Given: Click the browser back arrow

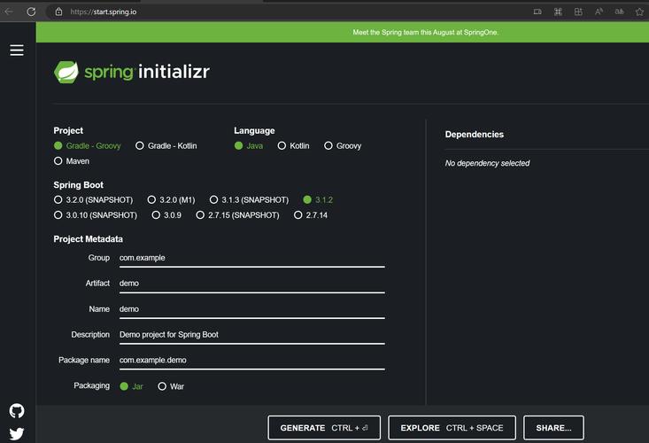Looking at the screenshot, I should [x=9, y=12].
